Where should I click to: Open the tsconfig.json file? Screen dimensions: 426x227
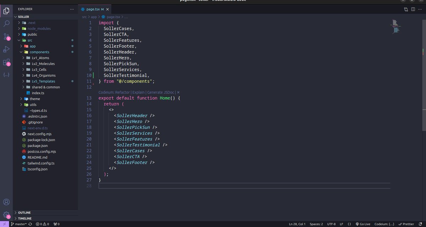click(45, 169)
